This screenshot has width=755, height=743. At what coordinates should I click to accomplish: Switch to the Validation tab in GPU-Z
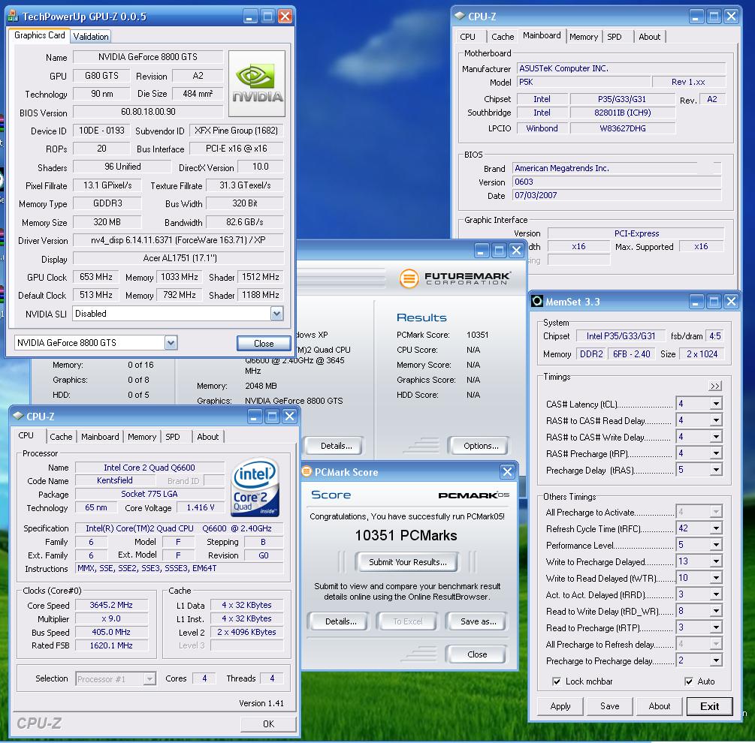[91, 37]
